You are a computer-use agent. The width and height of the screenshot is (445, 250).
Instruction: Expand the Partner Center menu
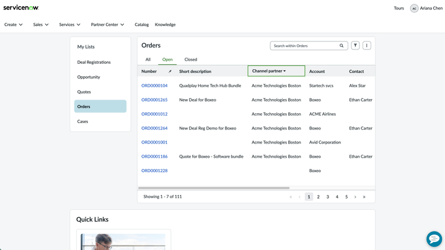pos(107,25)
